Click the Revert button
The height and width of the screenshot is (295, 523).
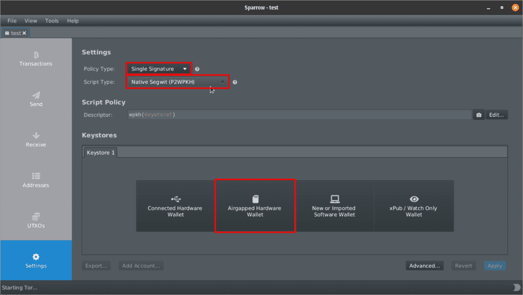pyautogui.click(x=464, y=266)
